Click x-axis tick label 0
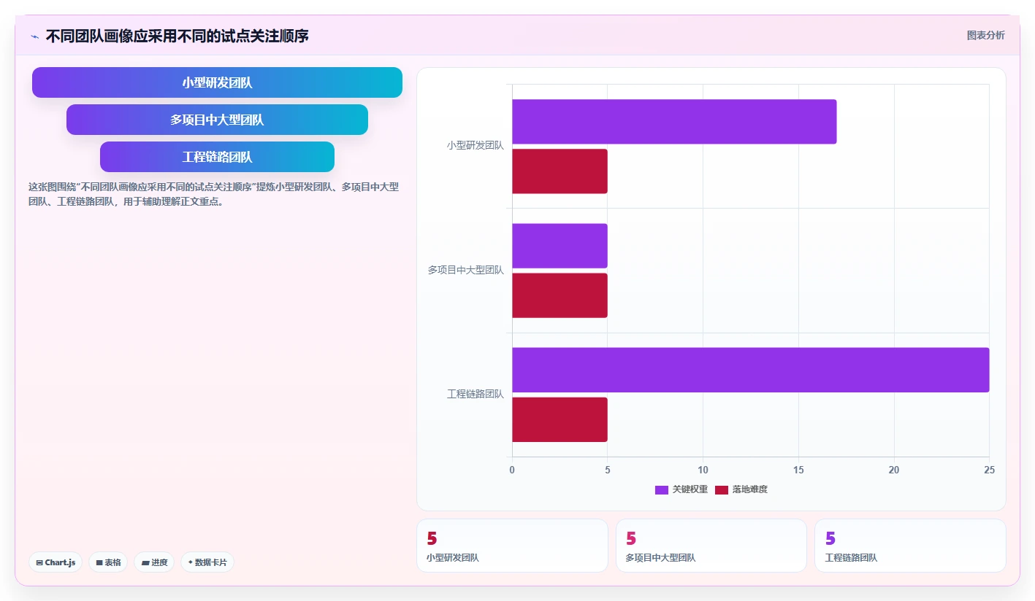Viewport: 1035px width, 601px height. 512,470
